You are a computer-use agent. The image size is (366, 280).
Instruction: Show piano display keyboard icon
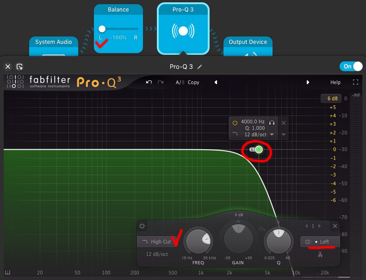pos(8,273)
